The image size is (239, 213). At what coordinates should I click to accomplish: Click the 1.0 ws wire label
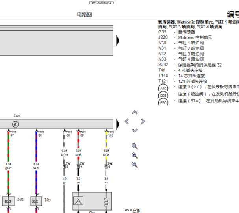pyautogui.click(x=106, y=180)
